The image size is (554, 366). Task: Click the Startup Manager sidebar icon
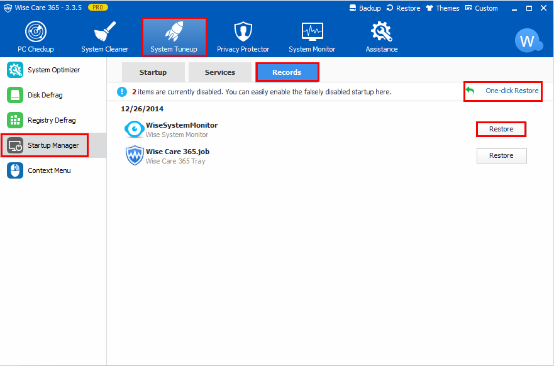[x=15, y=145]
